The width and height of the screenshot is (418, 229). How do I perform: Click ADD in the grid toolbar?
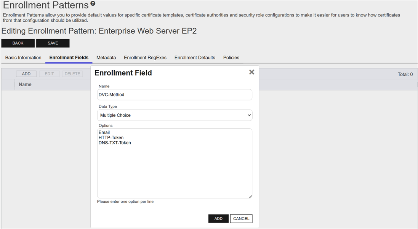[26, 74]
